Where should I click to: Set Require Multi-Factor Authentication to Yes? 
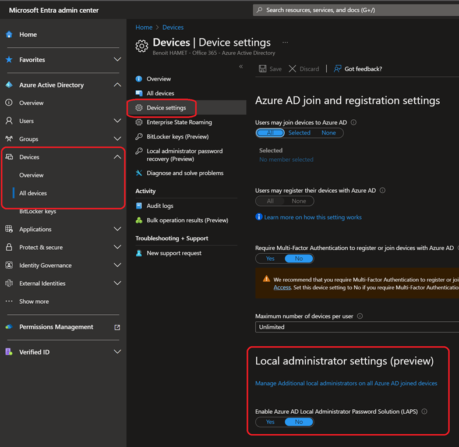[270, 258]
